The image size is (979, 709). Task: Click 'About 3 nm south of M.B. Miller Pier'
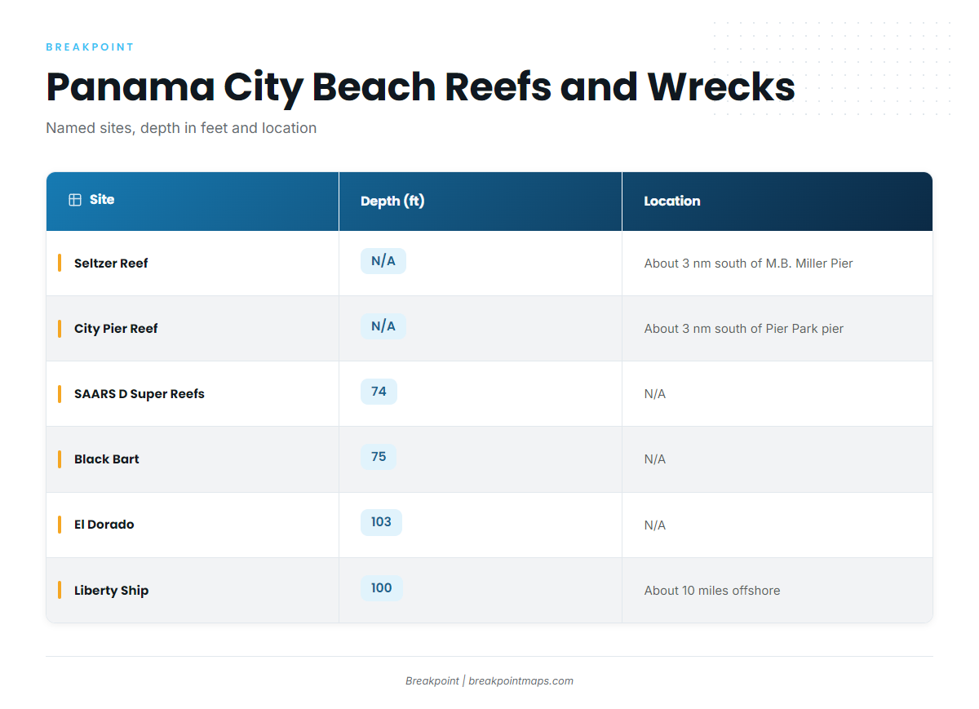tap(749, 264)
